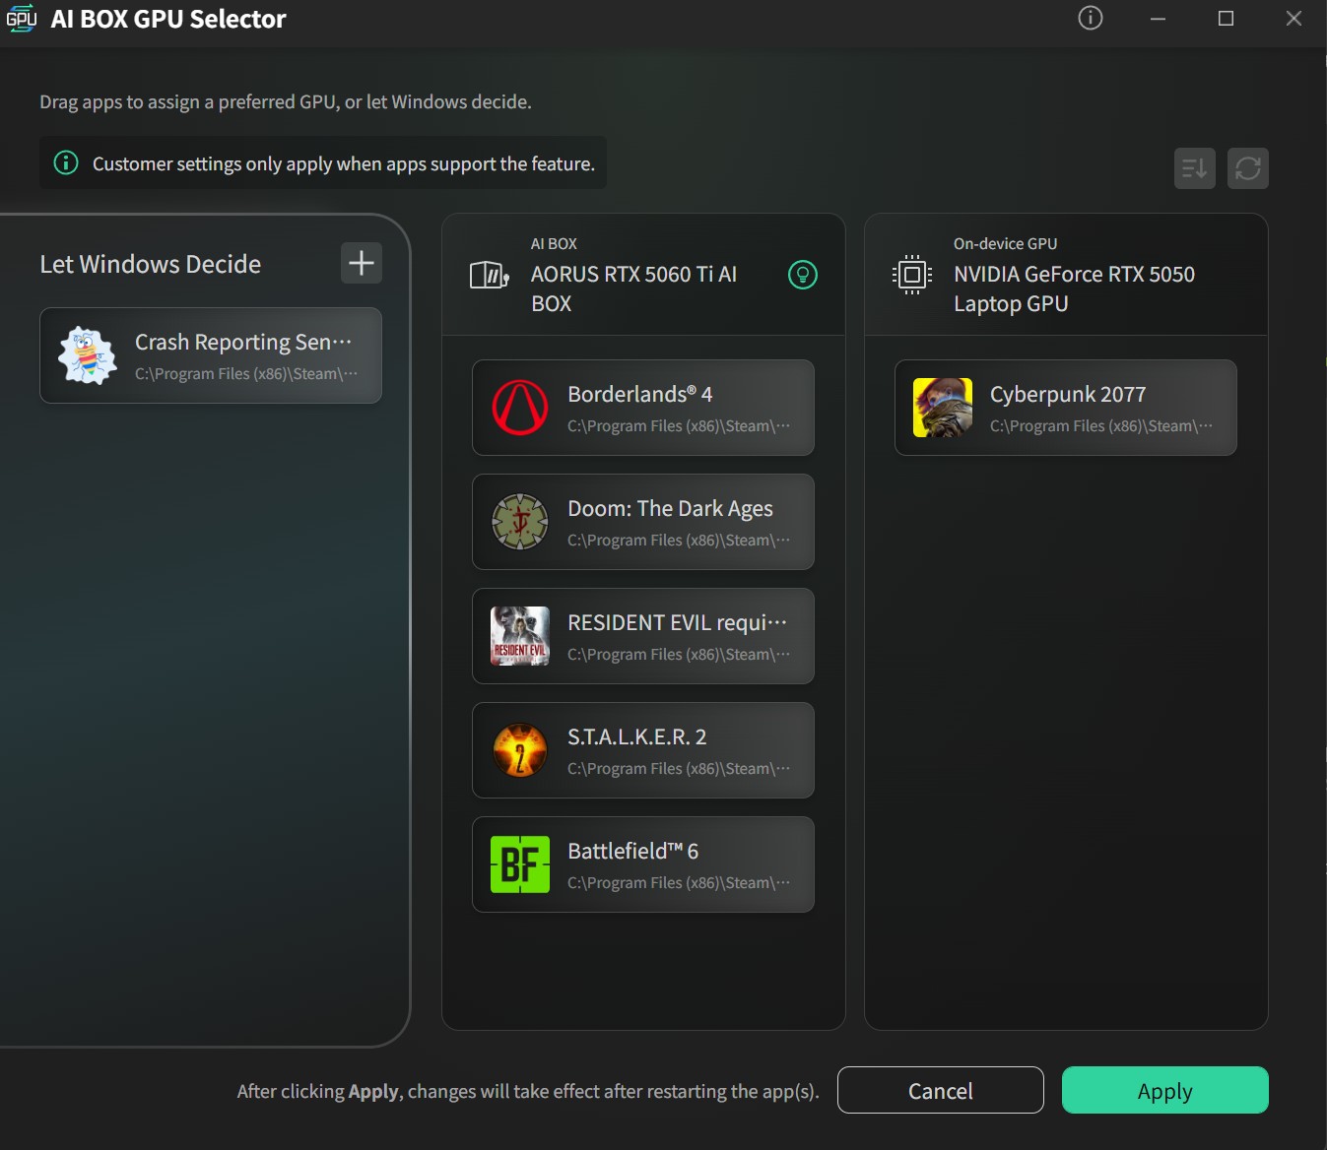Select the NVIDIA GeForce RTX 5050 Laptop GPU header
The image size is (1327, 1150).
point(1074,288)
